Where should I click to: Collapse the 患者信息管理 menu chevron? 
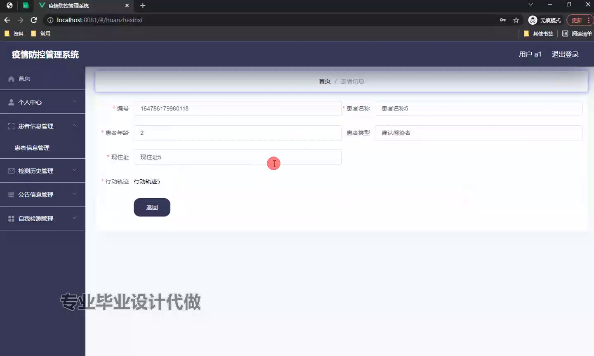pos(75,126)
